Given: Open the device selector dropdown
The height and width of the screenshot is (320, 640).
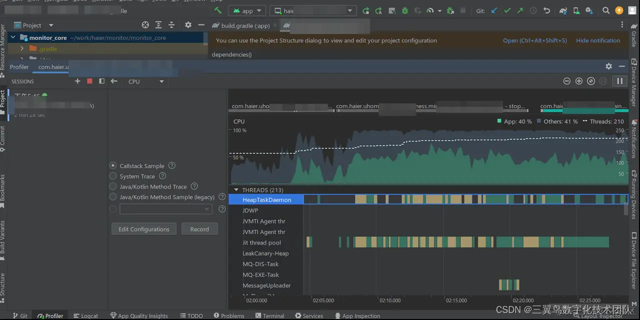Looking at the screenshot, I should click(313, 10).
